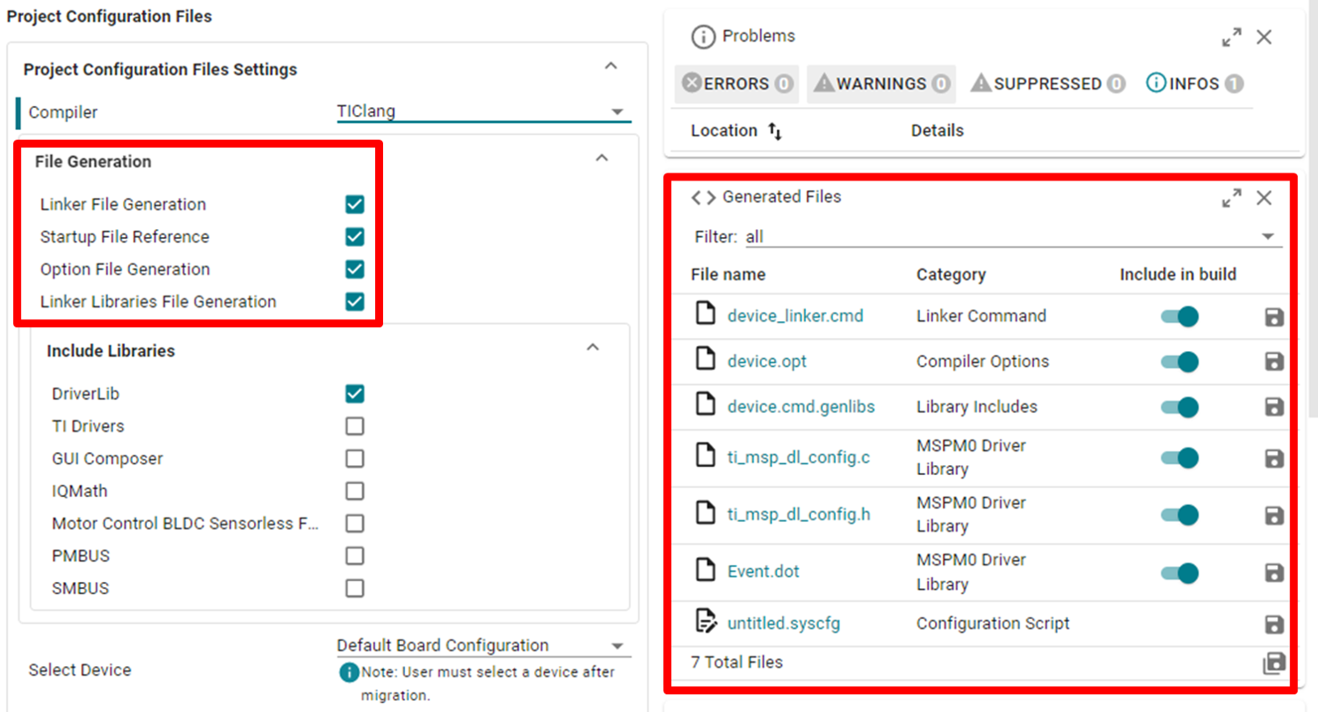Uncheck Linker File Generation checkbox

[355, 204]
